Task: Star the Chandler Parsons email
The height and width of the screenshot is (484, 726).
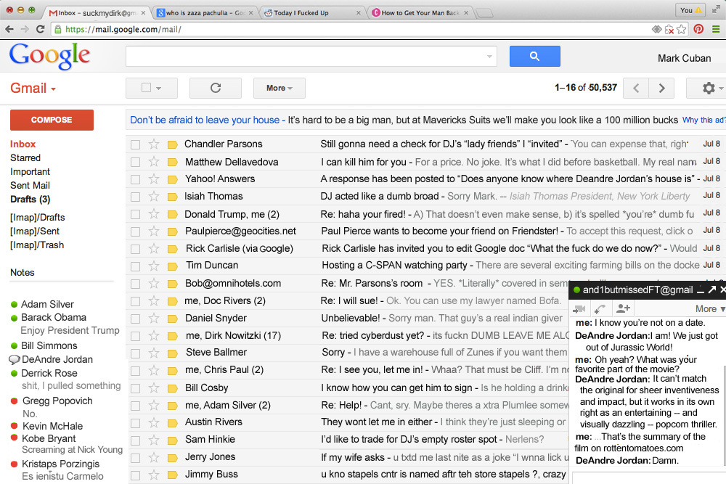Action: point(154,144)
